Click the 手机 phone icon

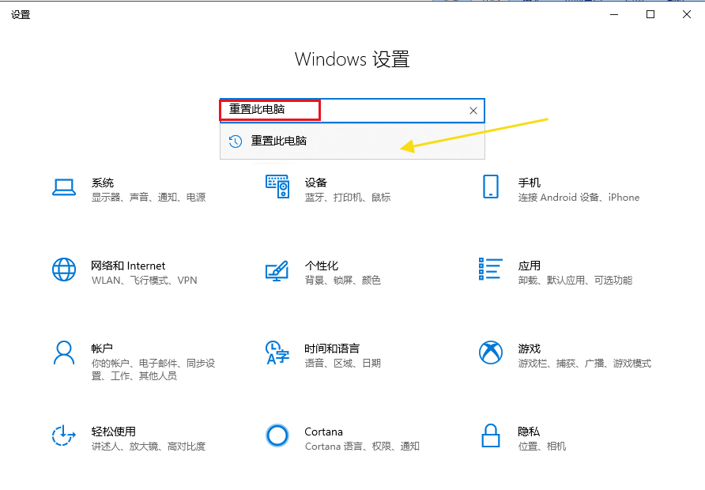coord(491,187)
